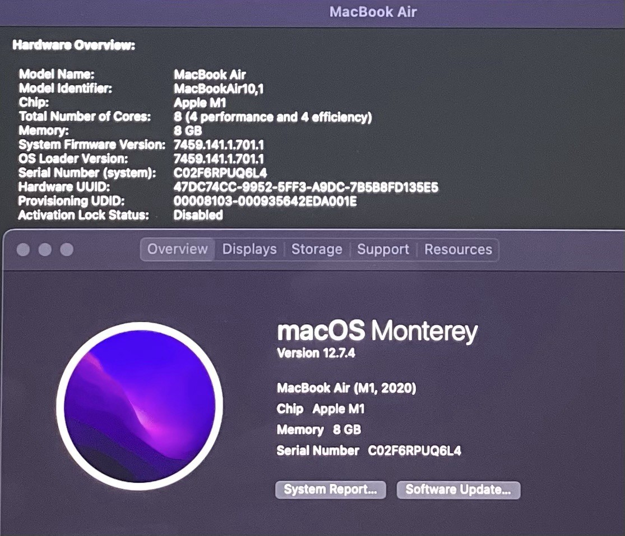This screenshot has width=625, height=536.
Task: Open the Support tab
Action: 383,249
